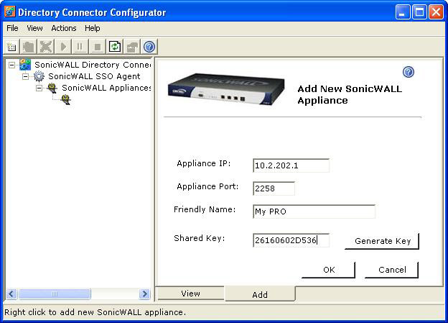Click the Cancel button

[392, 270]
